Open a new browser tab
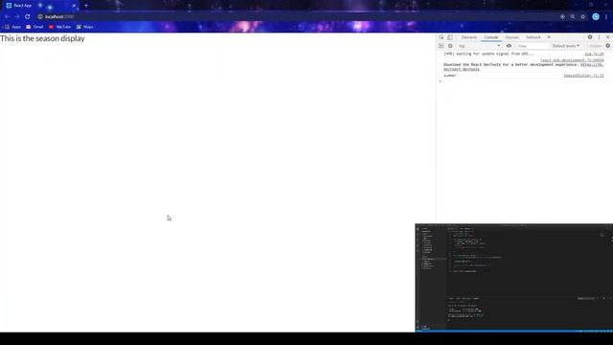 tap(86, 6)
